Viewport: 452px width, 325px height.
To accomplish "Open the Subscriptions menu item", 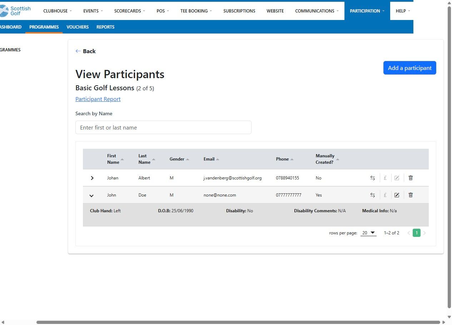I will pos(239,11).
